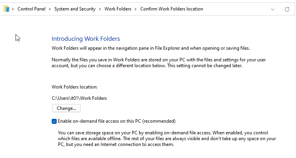Viewport: 296px width, 158px height.
Task: Go back to Work Folders breadcrumb
Action: click(118, 9)
